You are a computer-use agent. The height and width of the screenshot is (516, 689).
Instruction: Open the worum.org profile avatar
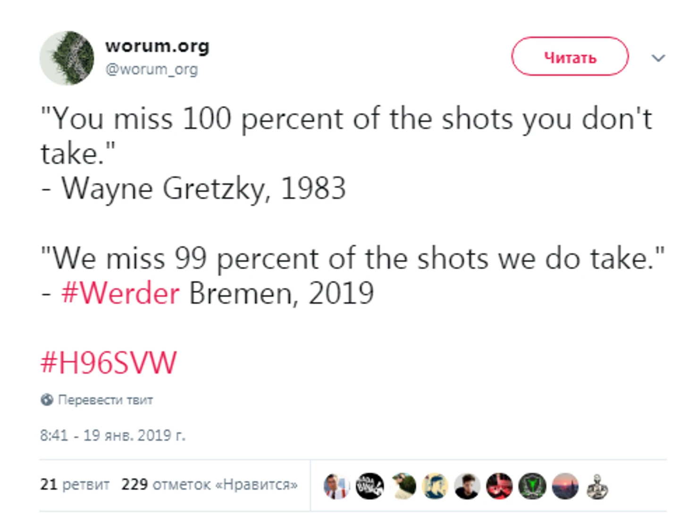tap(67, 58)
